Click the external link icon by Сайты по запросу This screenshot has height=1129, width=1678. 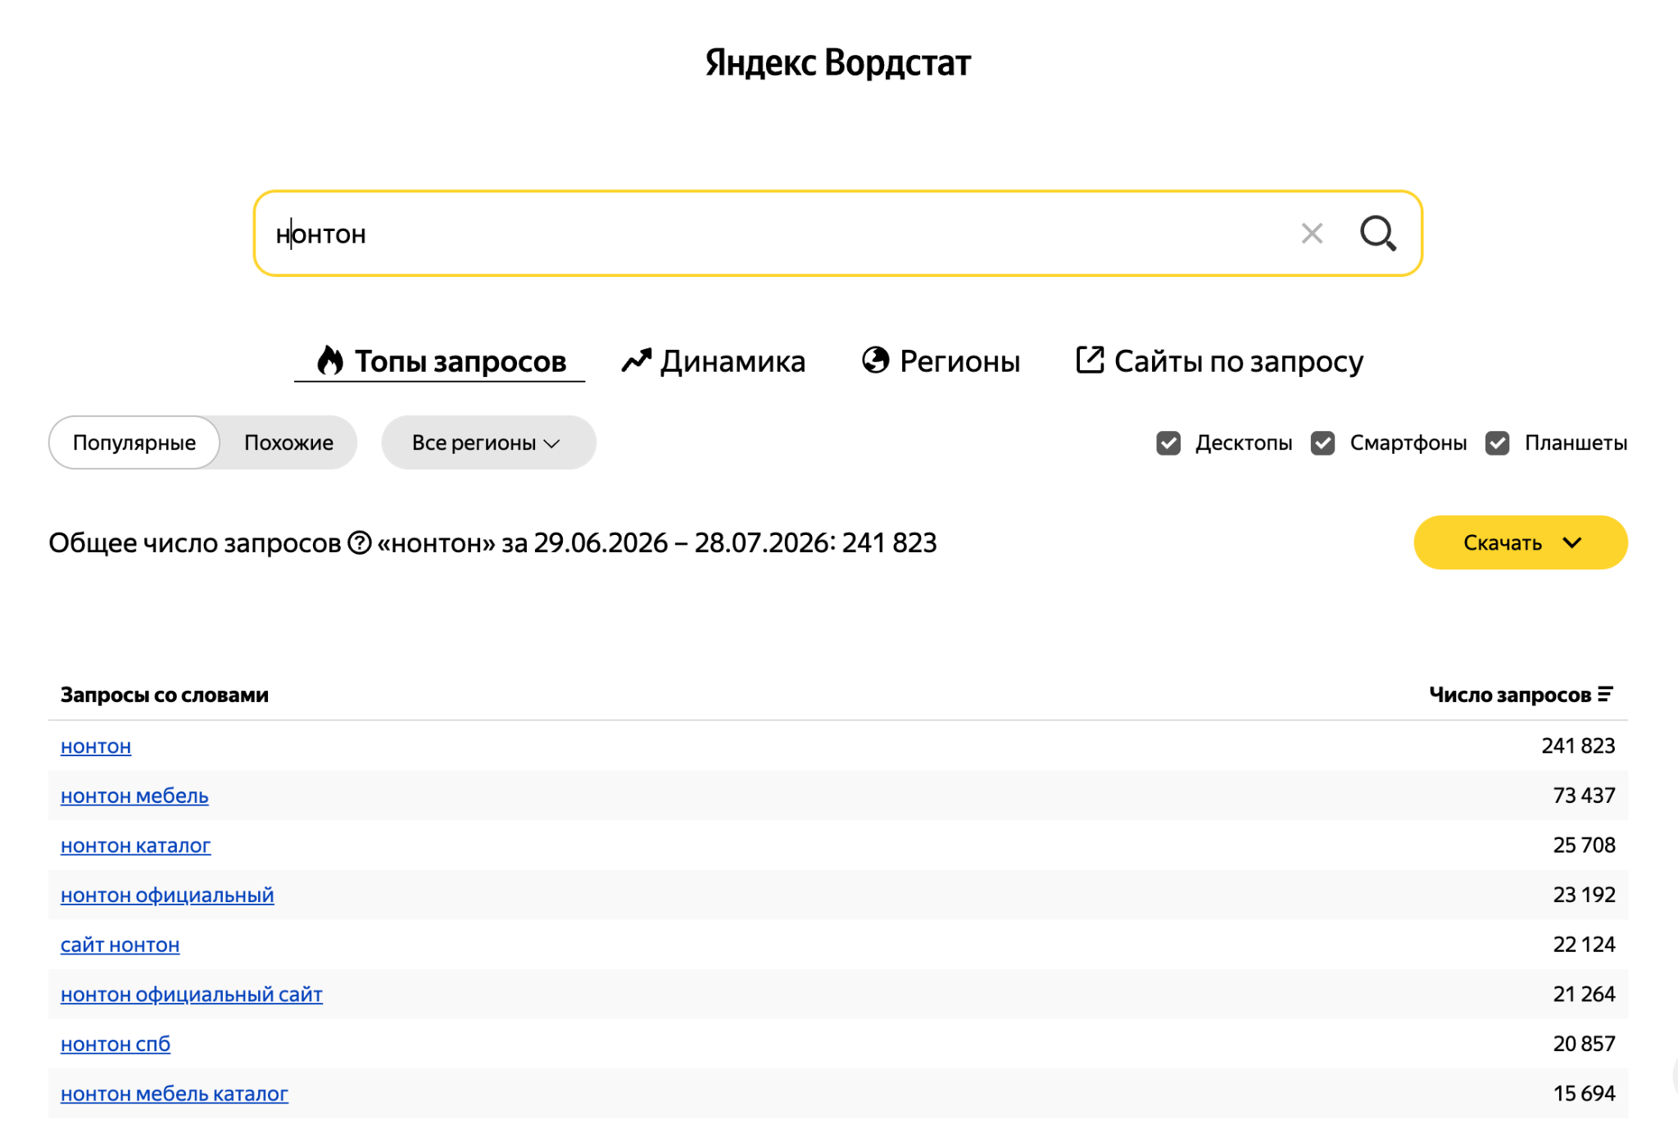[1090, 360]
